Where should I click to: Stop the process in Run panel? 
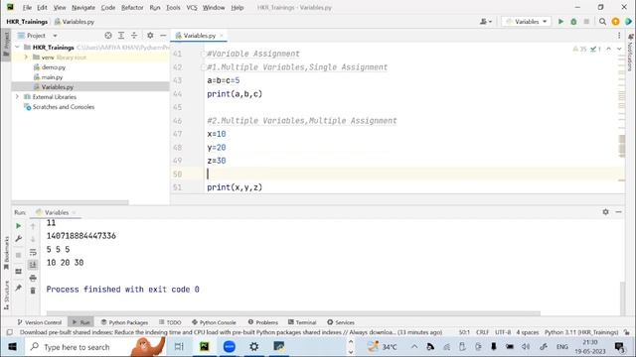pyautogui.click(x=18, y=255)
